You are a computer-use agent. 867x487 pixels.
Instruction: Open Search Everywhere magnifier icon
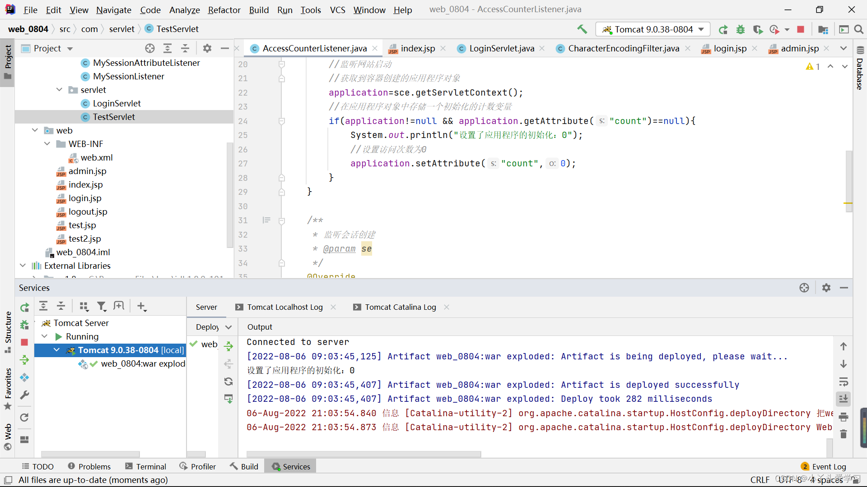859,29
